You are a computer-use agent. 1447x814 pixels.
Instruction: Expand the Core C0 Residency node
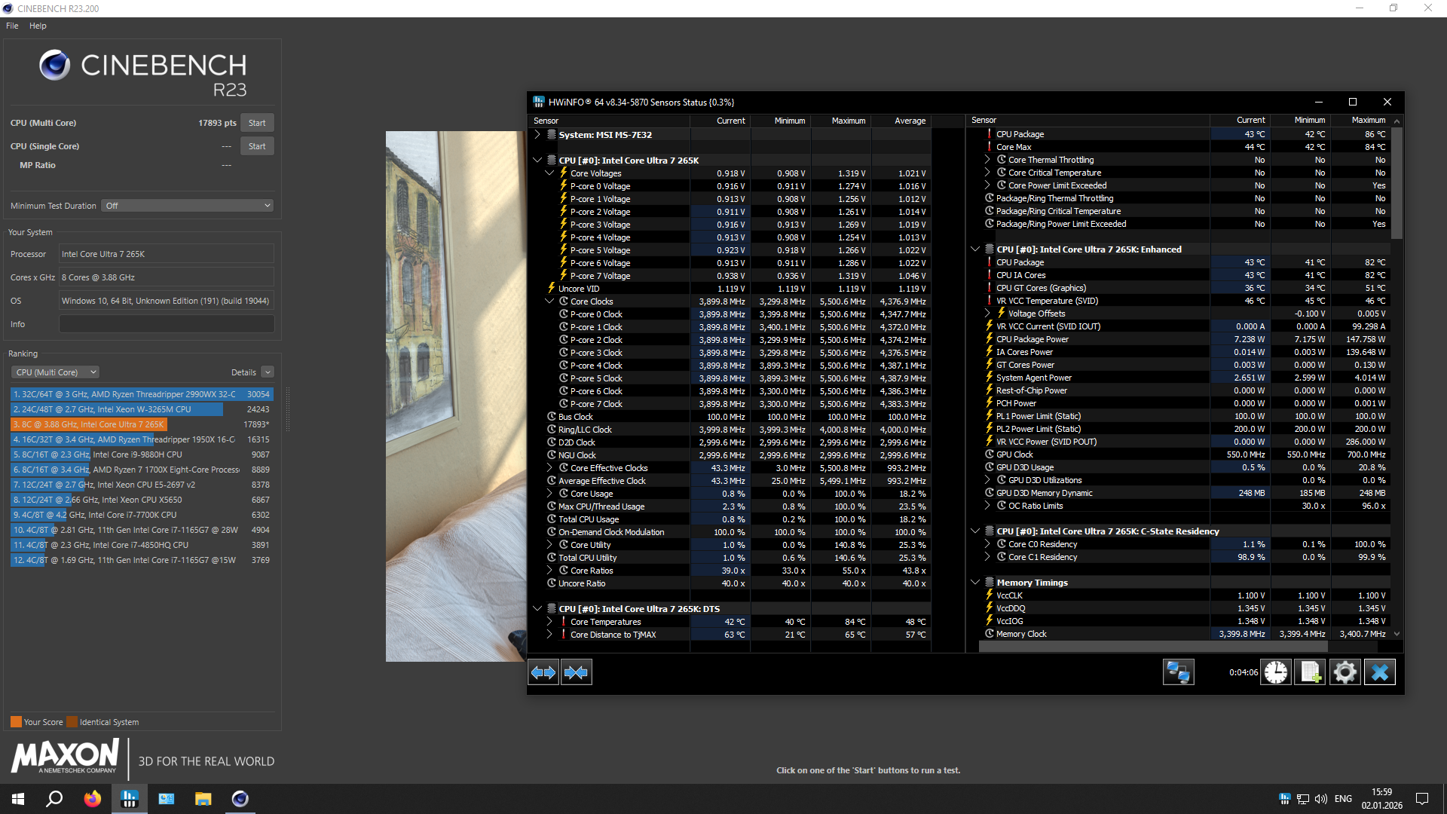[x=987, y=544]
